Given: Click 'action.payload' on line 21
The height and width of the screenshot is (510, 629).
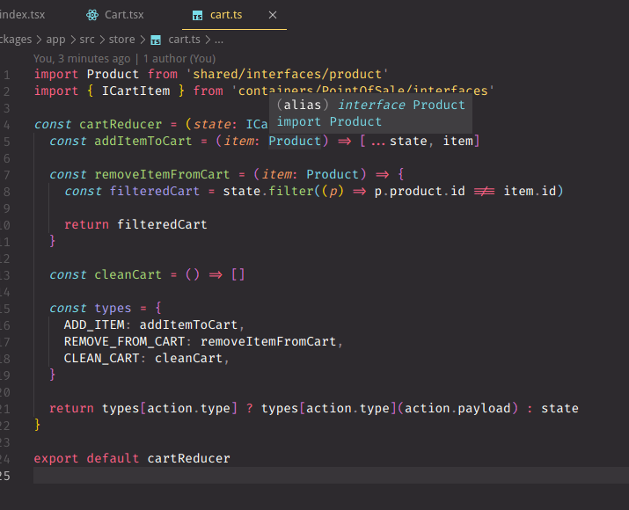Looking at the screenshot, I should [457, 409].
